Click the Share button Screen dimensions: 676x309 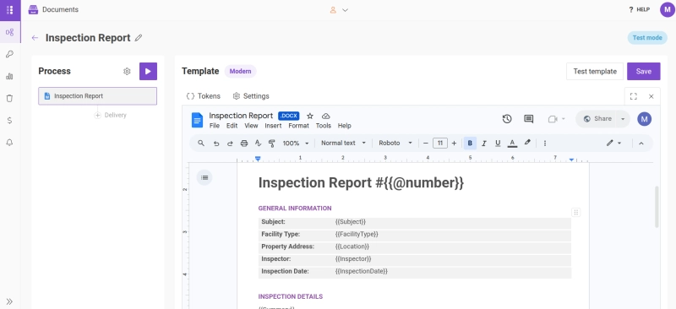(597, 119)
